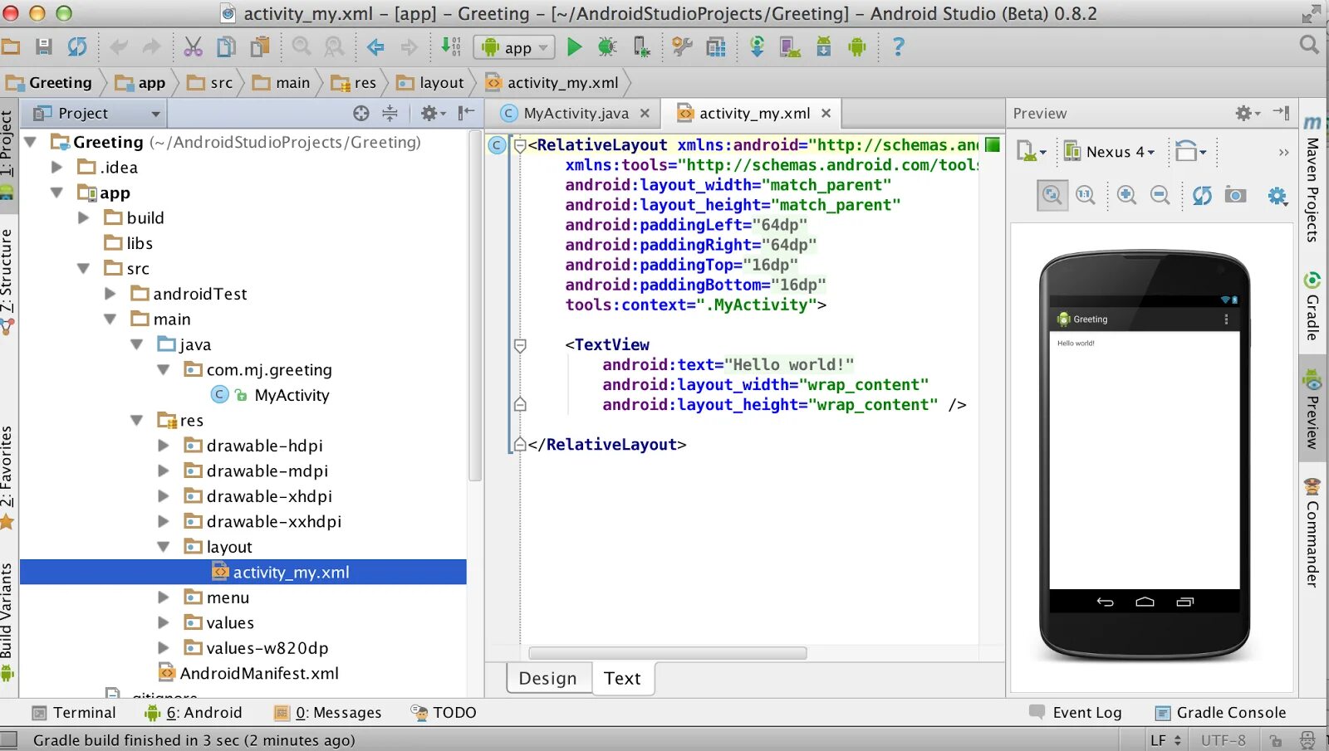
Task: Click the preview Zoom In icon
Action: [1127, 195]
